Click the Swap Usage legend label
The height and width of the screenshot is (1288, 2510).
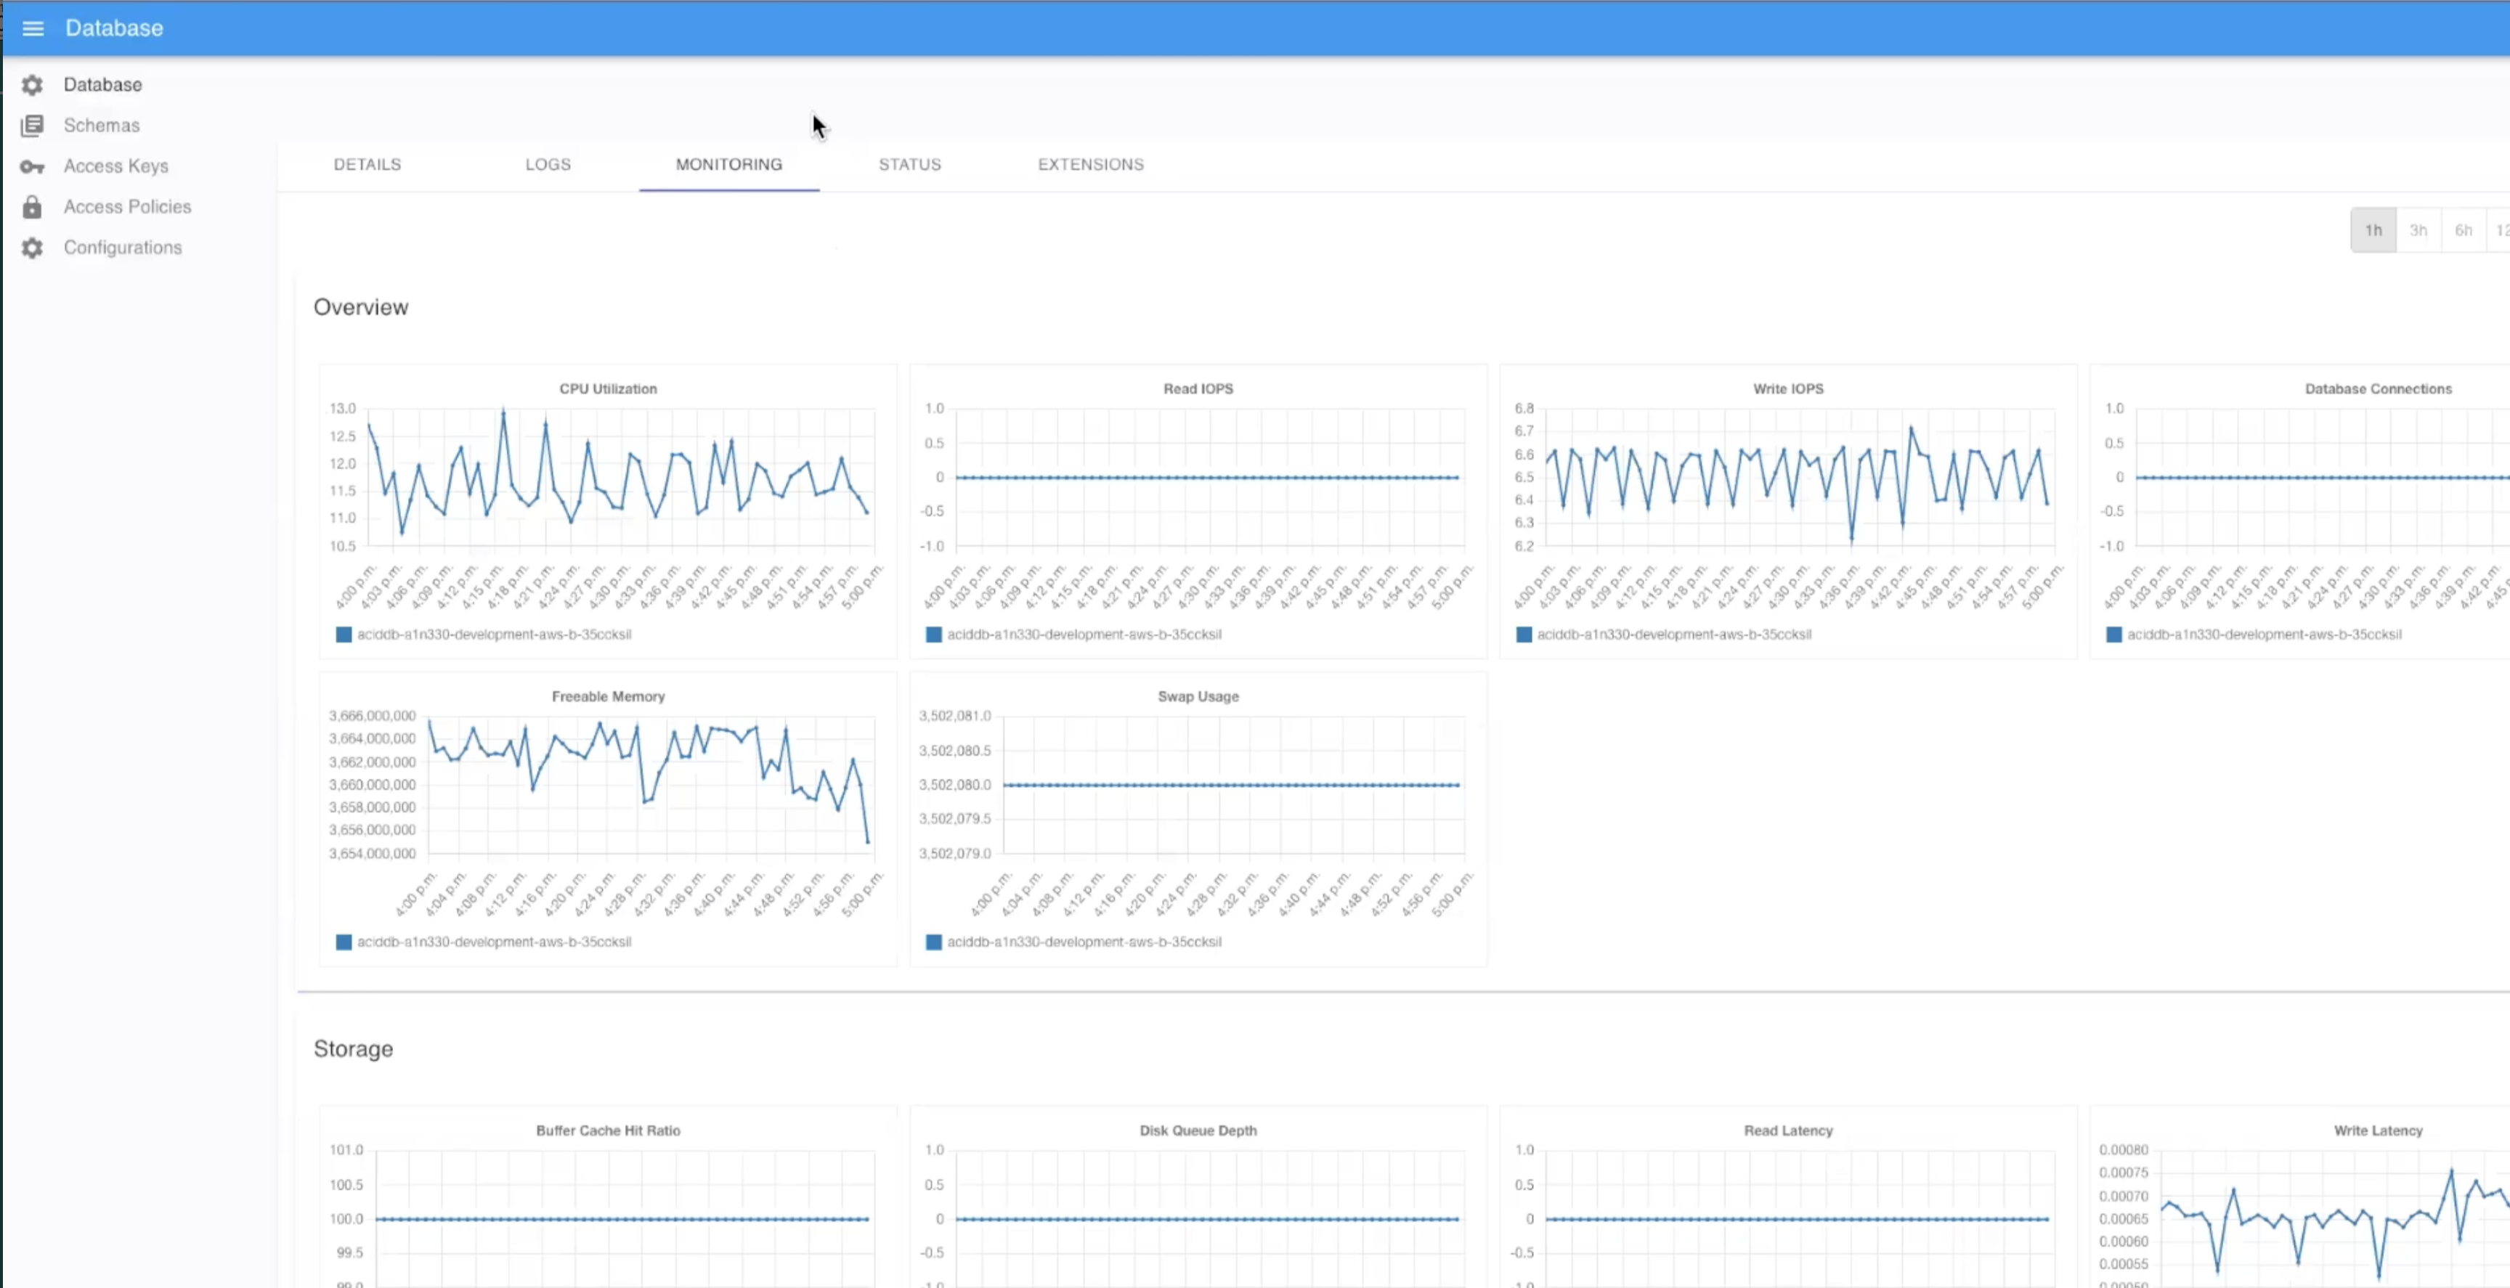click(x=1084, y=942)
